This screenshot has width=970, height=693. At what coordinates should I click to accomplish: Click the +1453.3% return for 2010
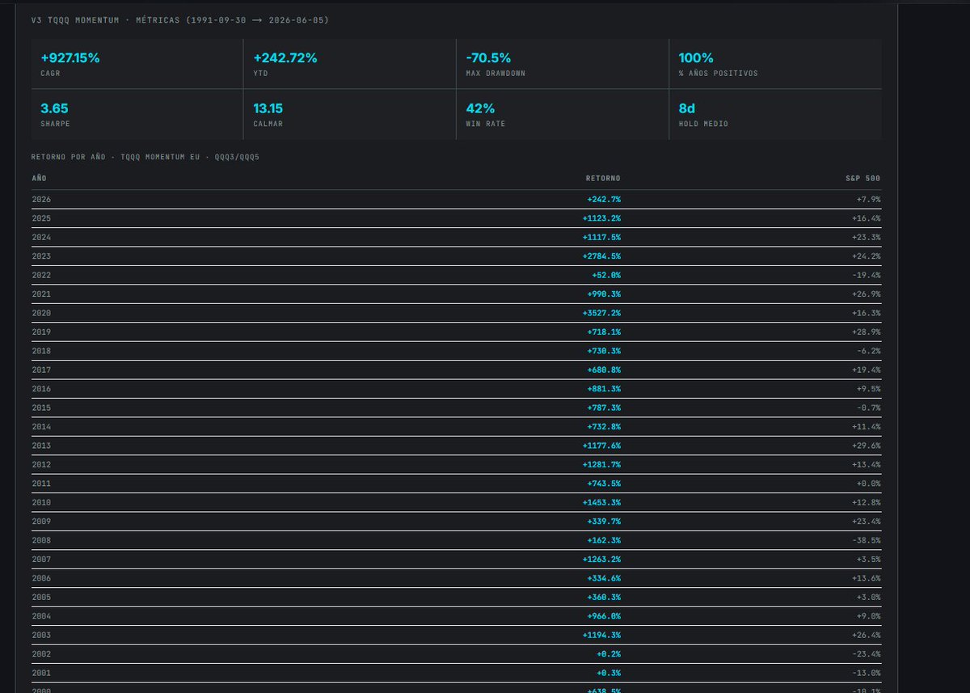[x=601, y=503]
